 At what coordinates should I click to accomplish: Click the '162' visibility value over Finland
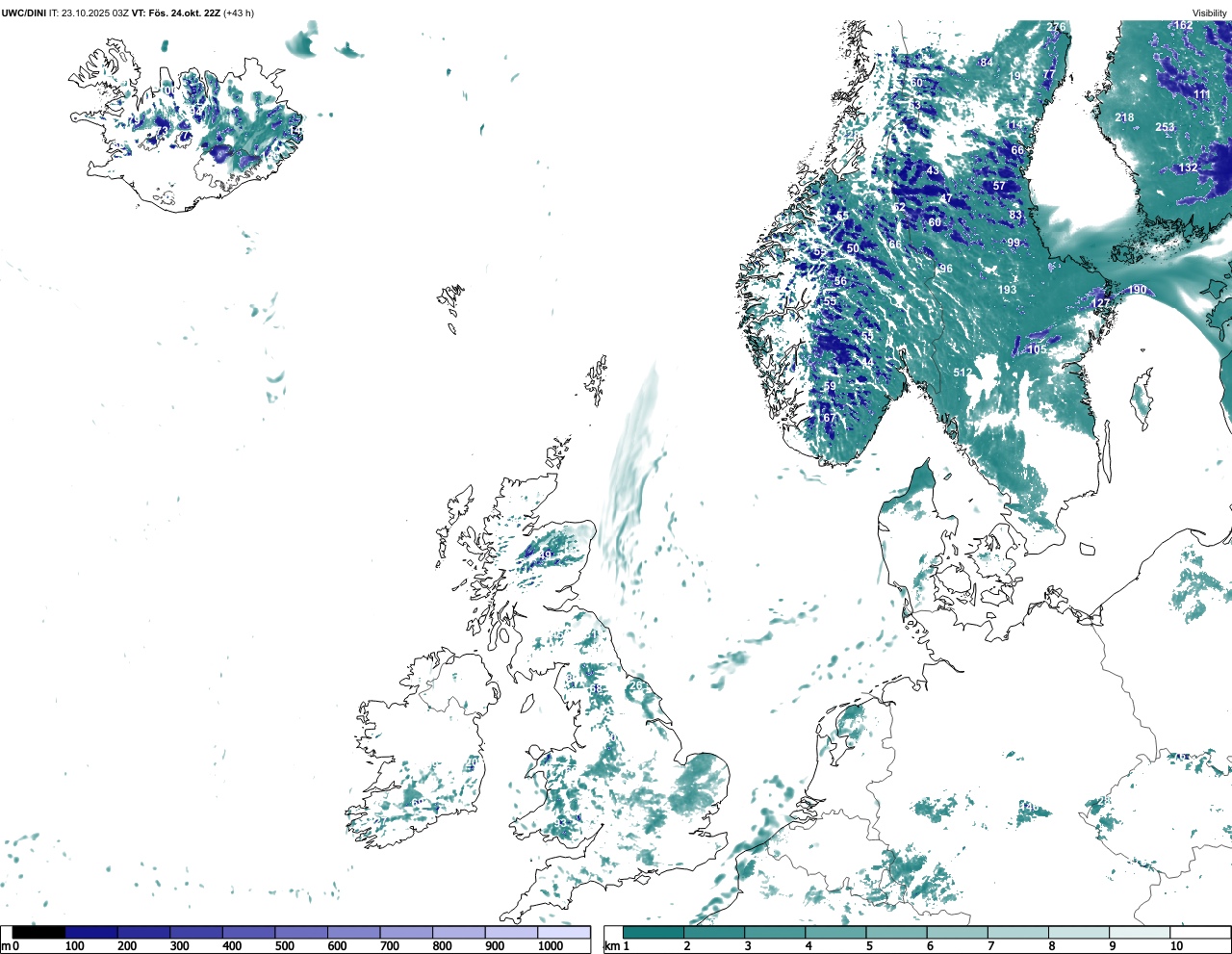coord(1183,25)
